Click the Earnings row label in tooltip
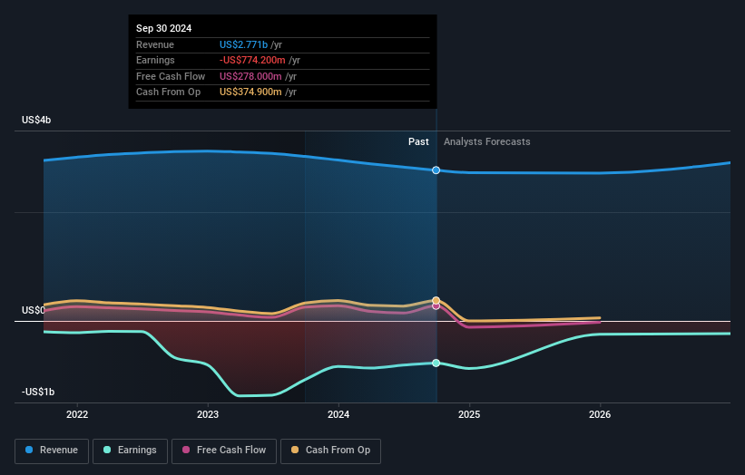 click(x=155, y=60)
